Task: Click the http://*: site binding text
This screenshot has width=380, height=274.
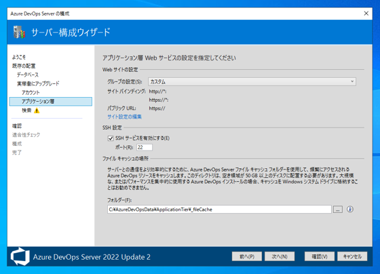Action: (x=157, y=92)
